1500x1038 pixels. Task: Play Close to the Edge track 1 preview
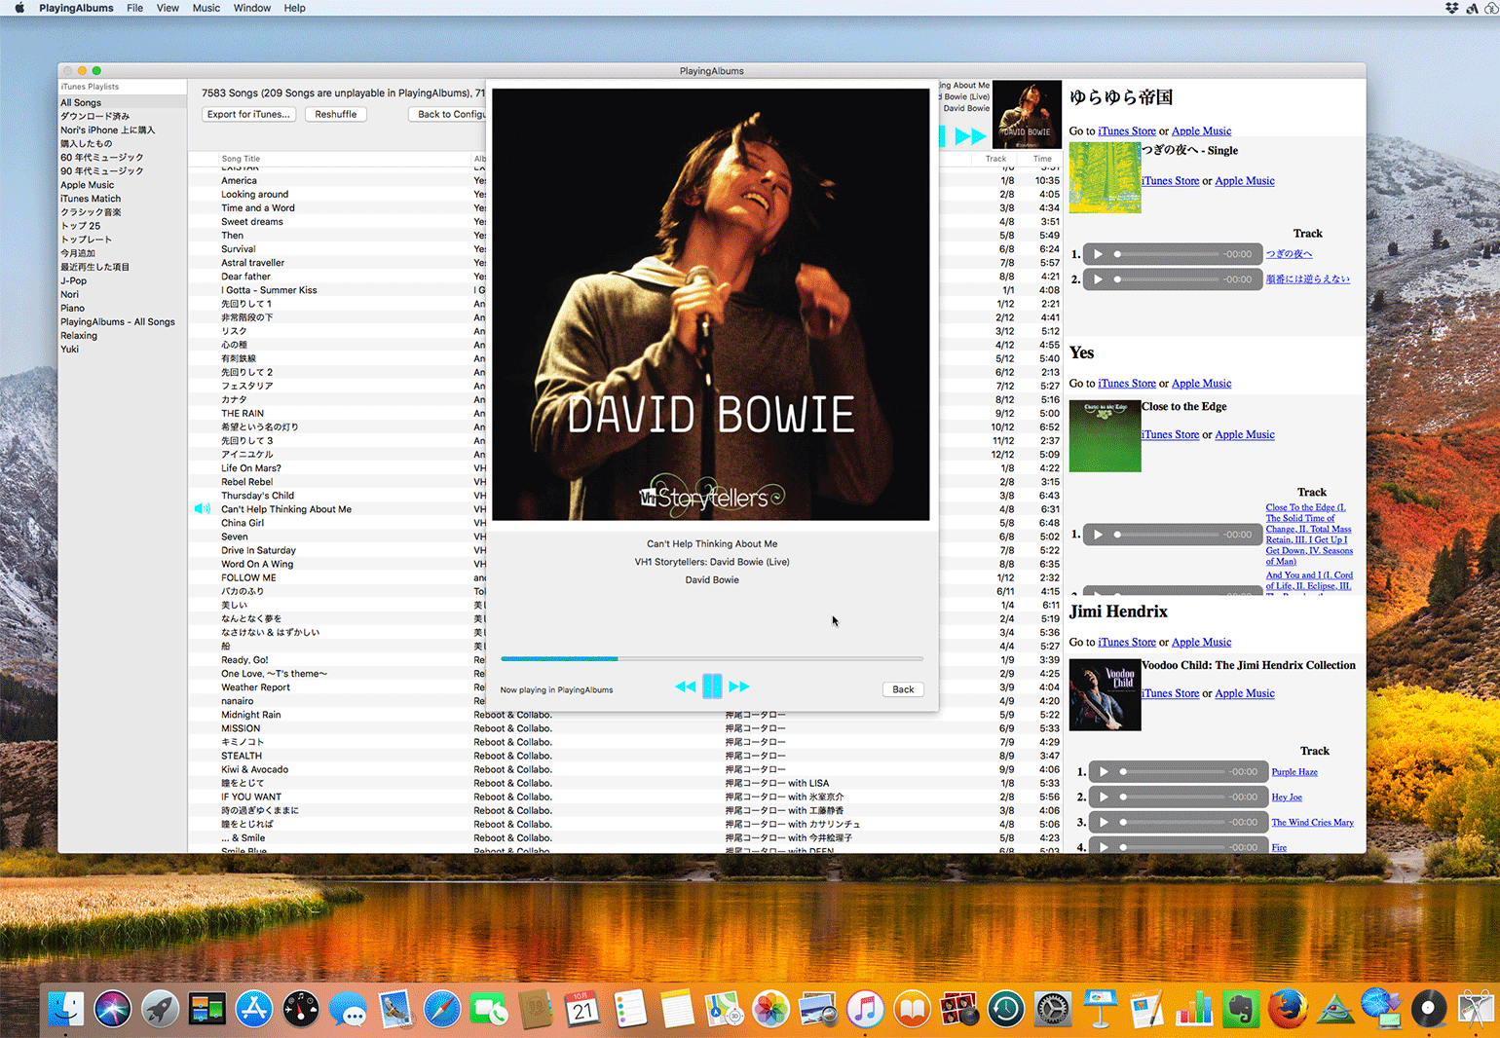point(1098,535)
